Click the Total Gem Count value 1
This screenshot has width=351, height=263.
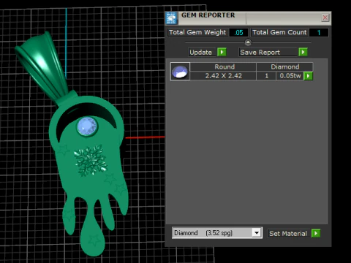click(x=319, y=32)
